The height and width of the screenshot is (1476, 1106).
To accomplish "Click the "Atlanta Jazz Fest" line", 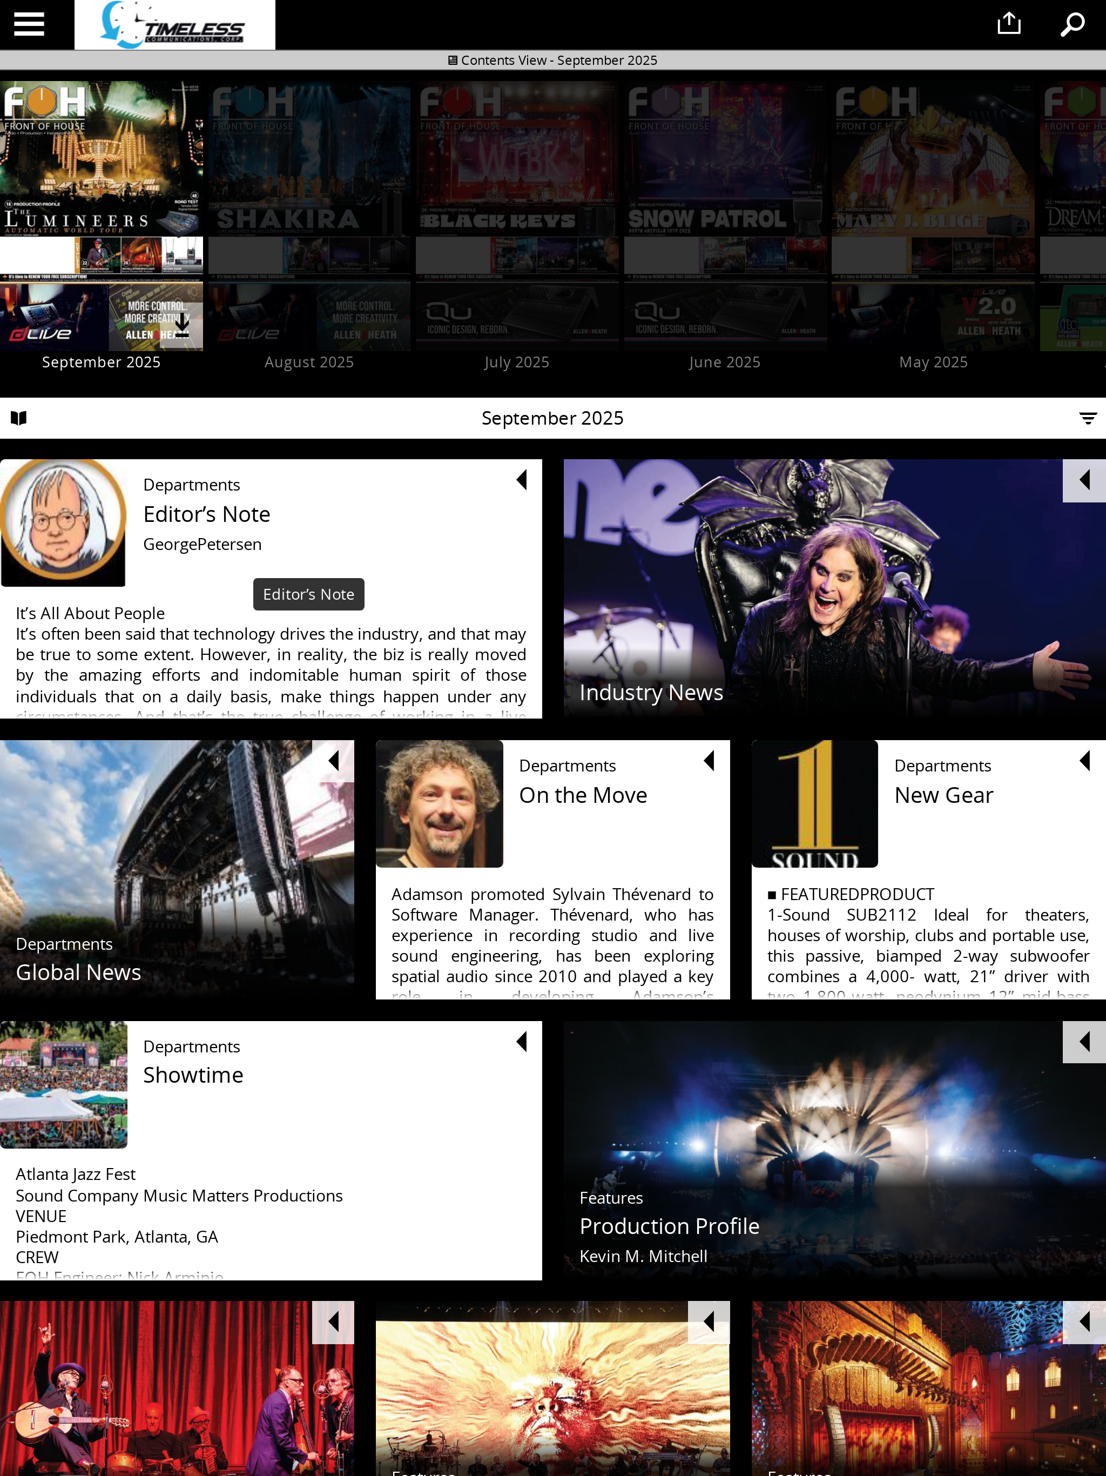I will click(x=76, y=1175).
